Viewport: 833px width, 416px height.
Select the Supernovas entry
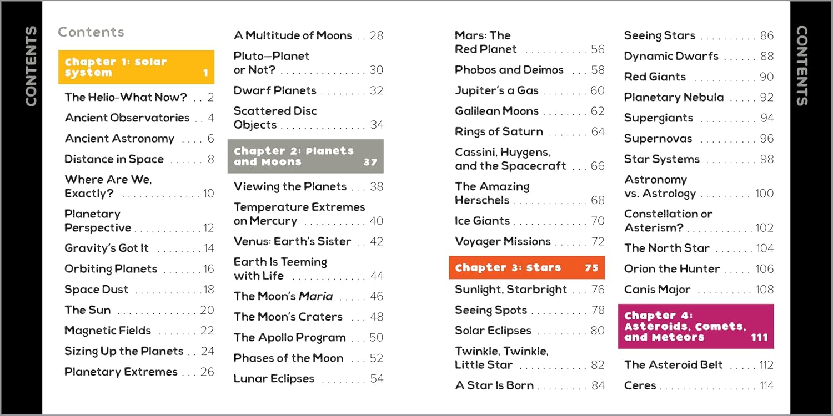pos(699,138)
